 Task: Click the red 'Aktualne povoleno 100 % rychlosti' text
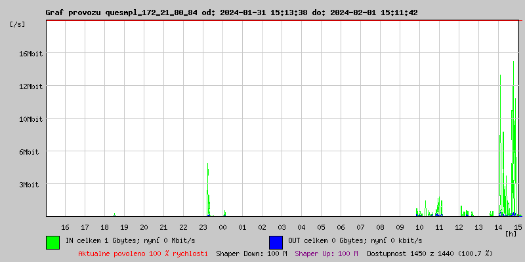tap(143, 253)
